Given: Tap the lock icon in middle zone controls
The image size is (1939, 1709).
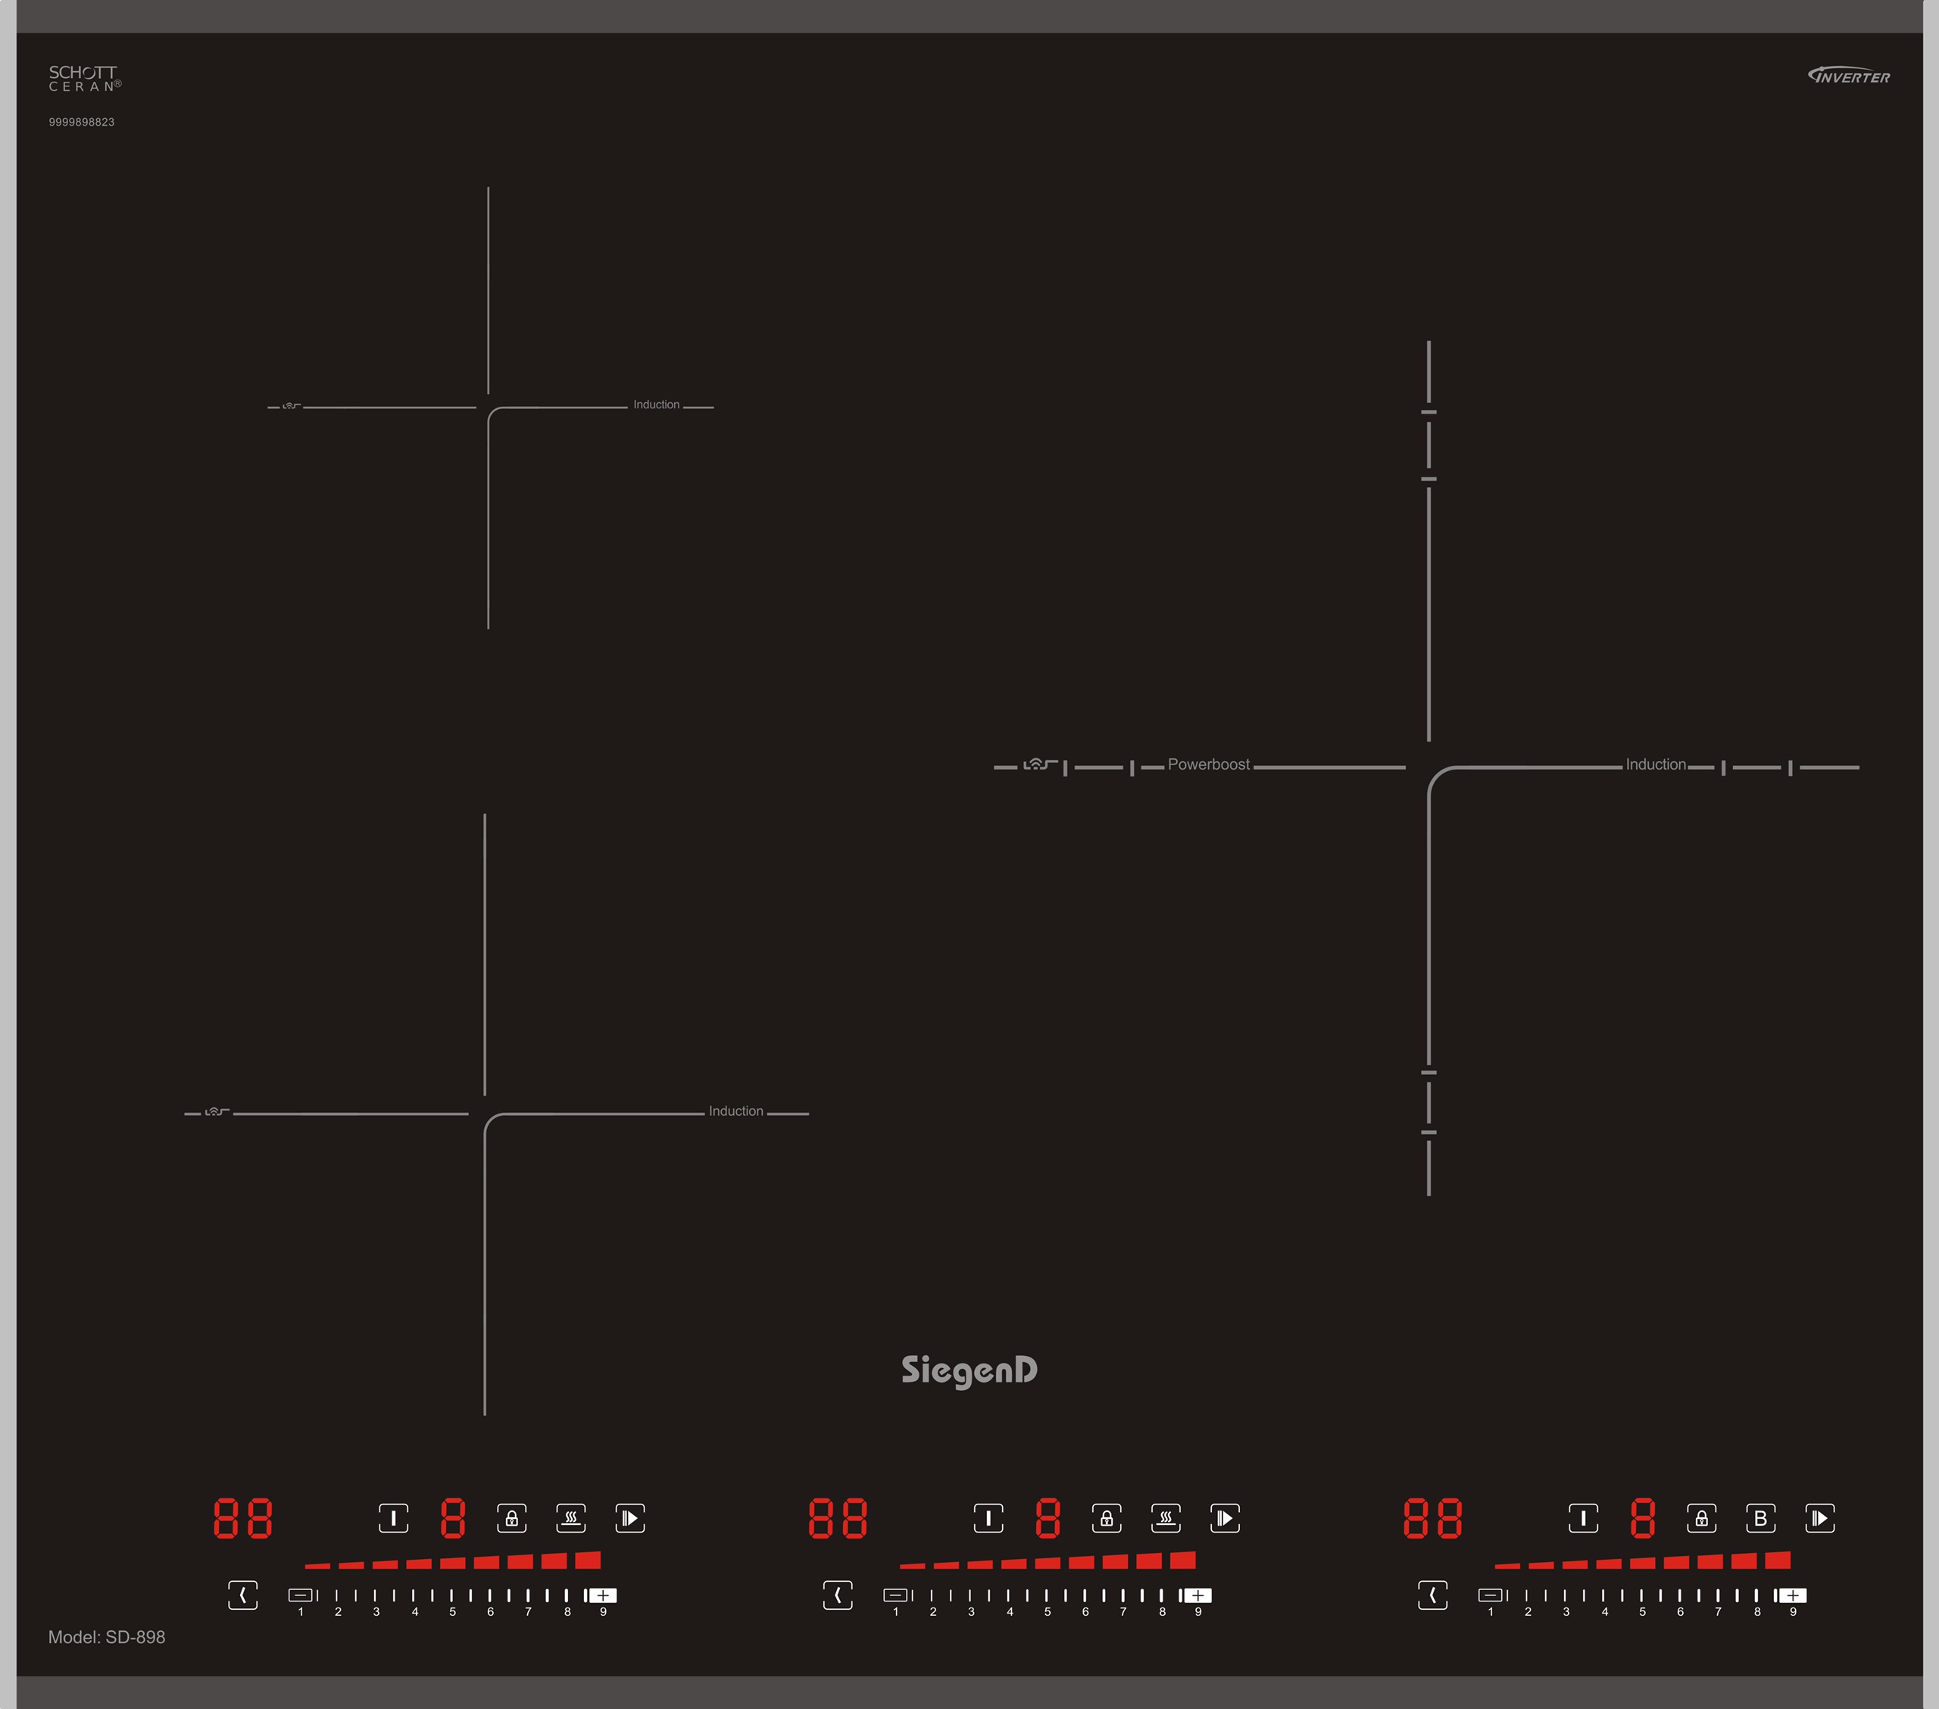Looking at the screenshot, I should [x=1106, y=1518].
